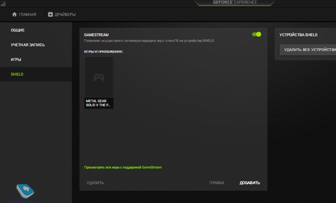
Task: Click the Правка button
Action: tap(217, 183)
